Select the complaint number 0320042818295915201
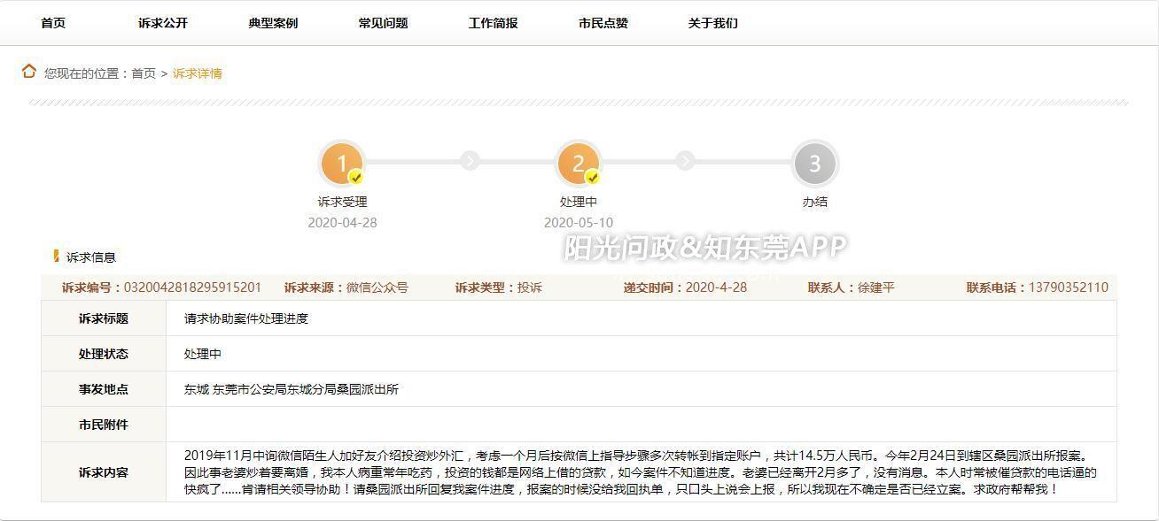The height and width of the screenshot is (521, 1159). click(192, 287)
